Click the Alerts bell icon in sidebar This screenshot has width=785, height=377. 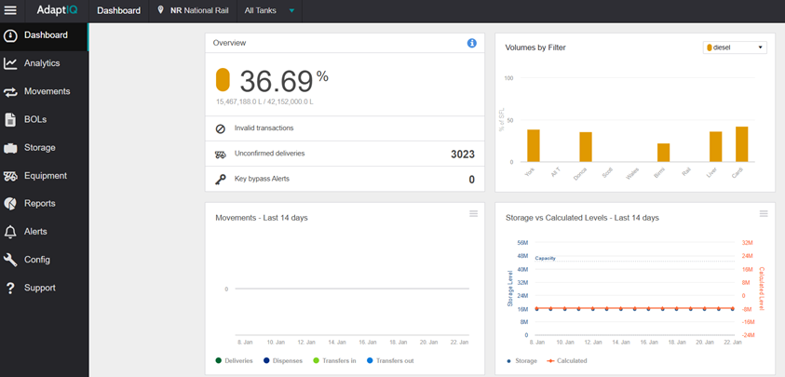point(10,232)
